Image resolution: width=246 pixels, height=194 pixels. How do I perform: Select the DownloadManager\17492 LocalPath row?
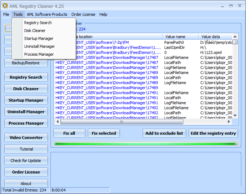pyautogui.click(x=143, y=113)
